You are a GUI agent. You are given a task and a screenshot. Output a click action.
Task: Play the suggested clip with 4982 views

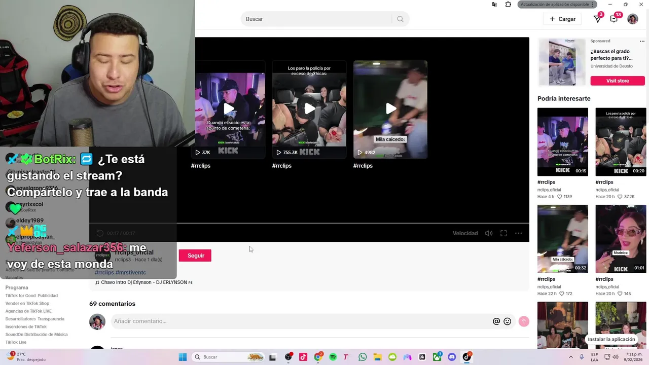coord(390,109)
